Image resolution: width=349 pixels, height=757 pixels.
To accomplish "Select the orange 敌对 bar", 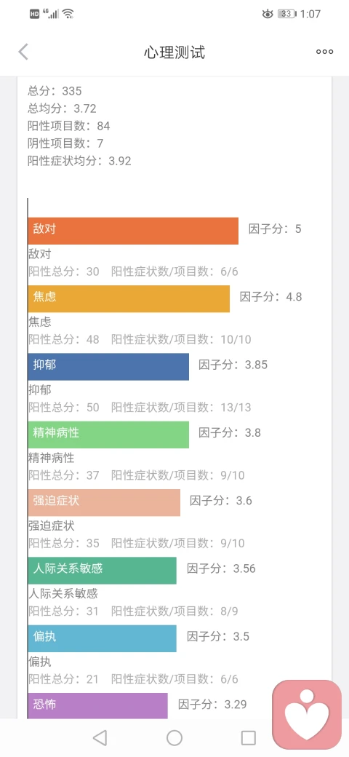I will 133,231.
